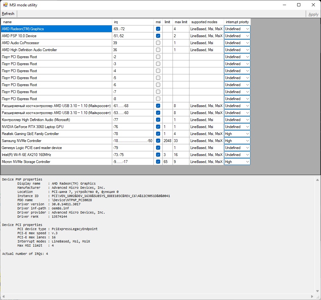This screenshot has height=300, width=321.
Task: Toggle msi for Genesys Logic PCIE card reader
Action: [x=158, y=148]
